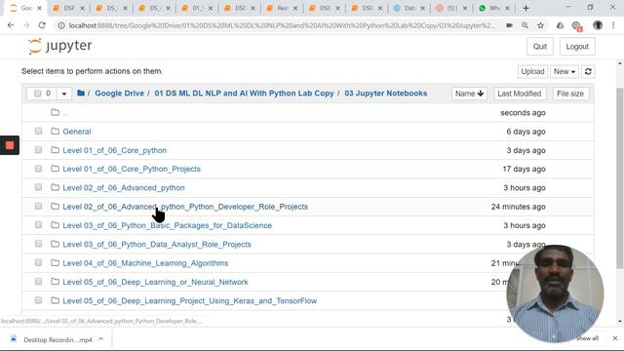Image resolution: width=624 pixels, height=351 pixels.
Task: Click the Logout button
Action: click(x=577, y=47)
